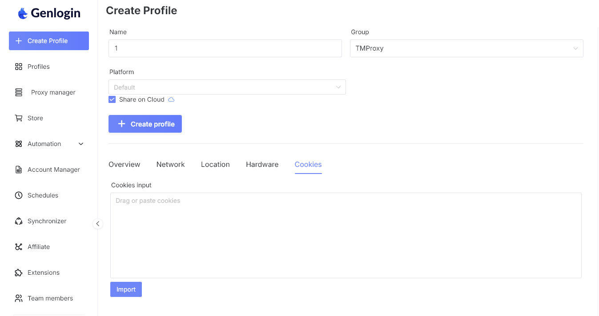Open the Group dropdown showing TMProxy
Viewport: 599px width, 316px height.
click(466, 48)
